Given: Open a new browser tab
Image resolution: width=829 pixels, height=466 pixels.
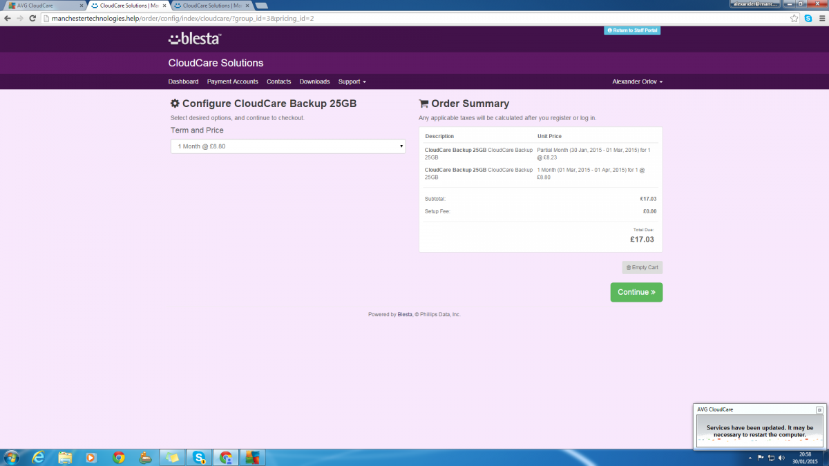Looking at the screenshot, I should point(261,6).
